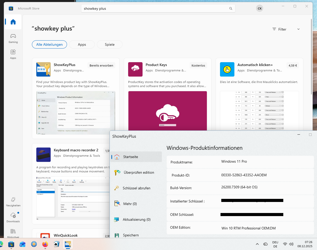Screen dimensions: 317x250
Task: Open Keyboard macro recorder 2 title
Action: tap(76, 150)
